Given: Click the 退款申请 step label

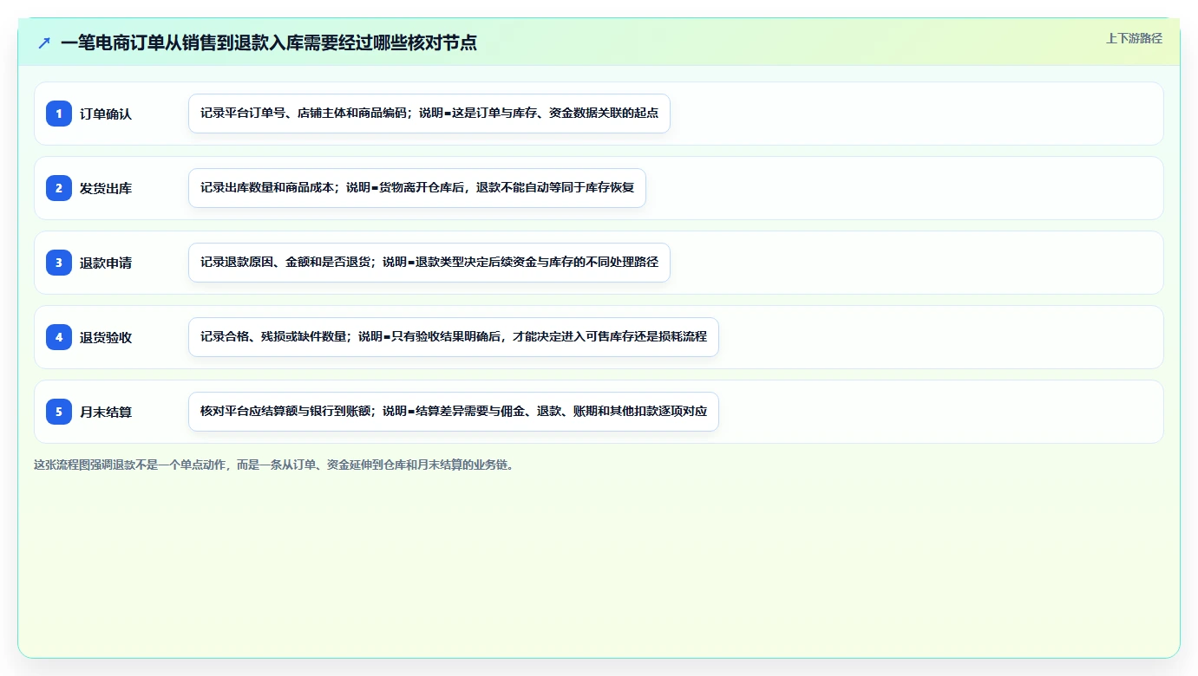Looking at the screenshot, I should coord(106,263).
